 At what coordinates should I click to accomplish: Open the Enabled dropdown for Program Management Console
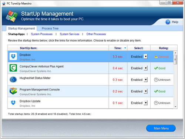(146, 91)
